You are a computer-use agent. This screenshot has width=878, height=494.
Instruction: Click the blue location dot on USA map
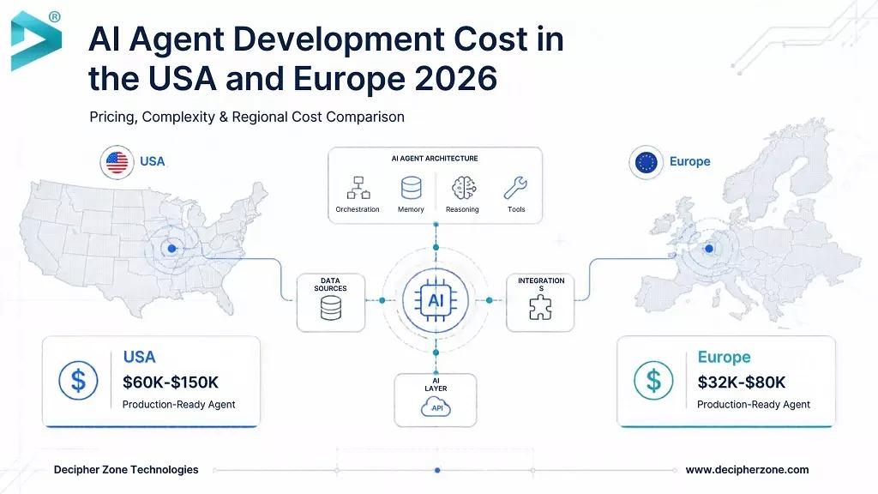click(171, 248)
